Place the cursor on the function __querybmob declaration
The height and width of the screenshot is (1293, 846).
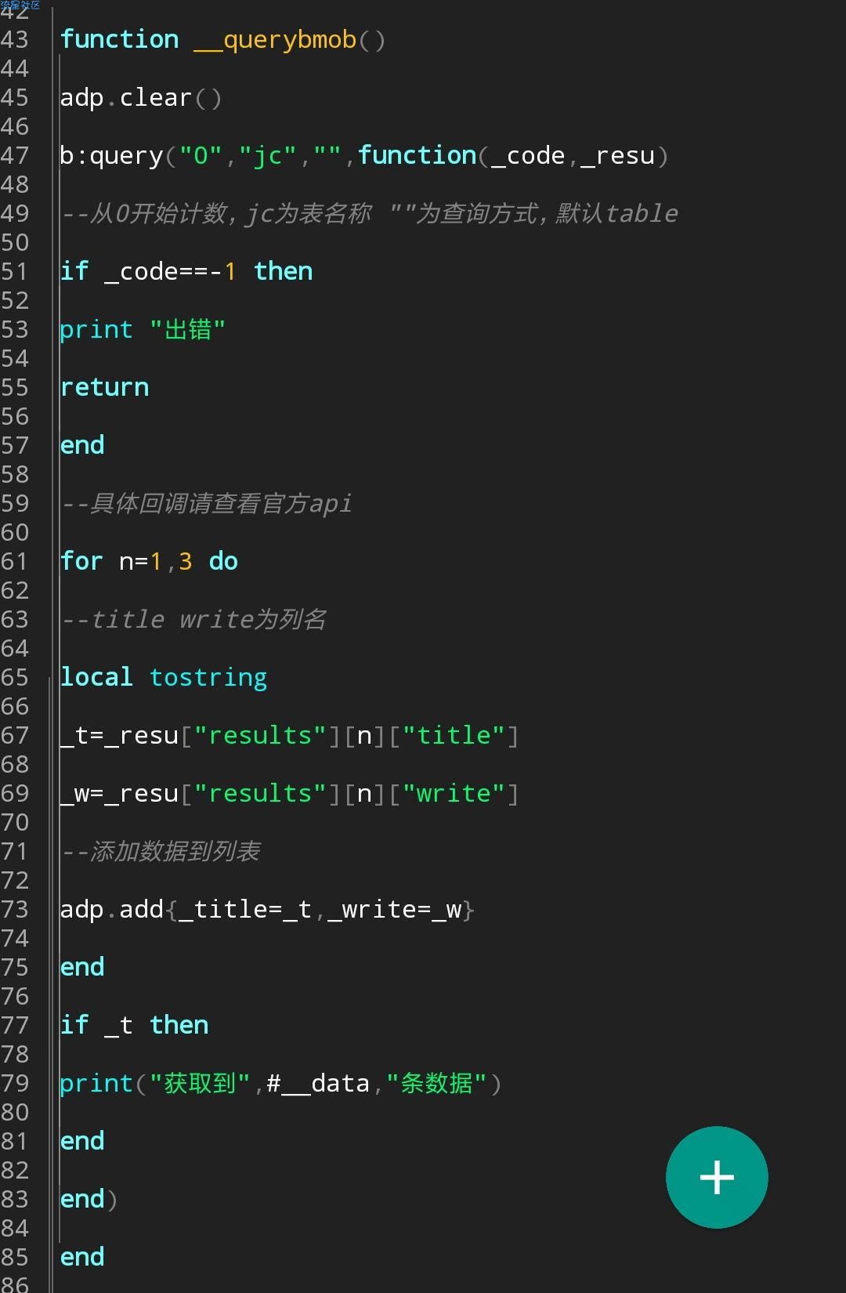pos(222,39)
